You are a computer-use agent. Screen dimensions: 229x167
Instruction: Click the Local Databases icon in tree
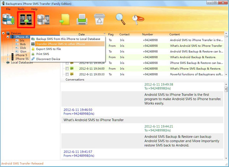[8, 62]
